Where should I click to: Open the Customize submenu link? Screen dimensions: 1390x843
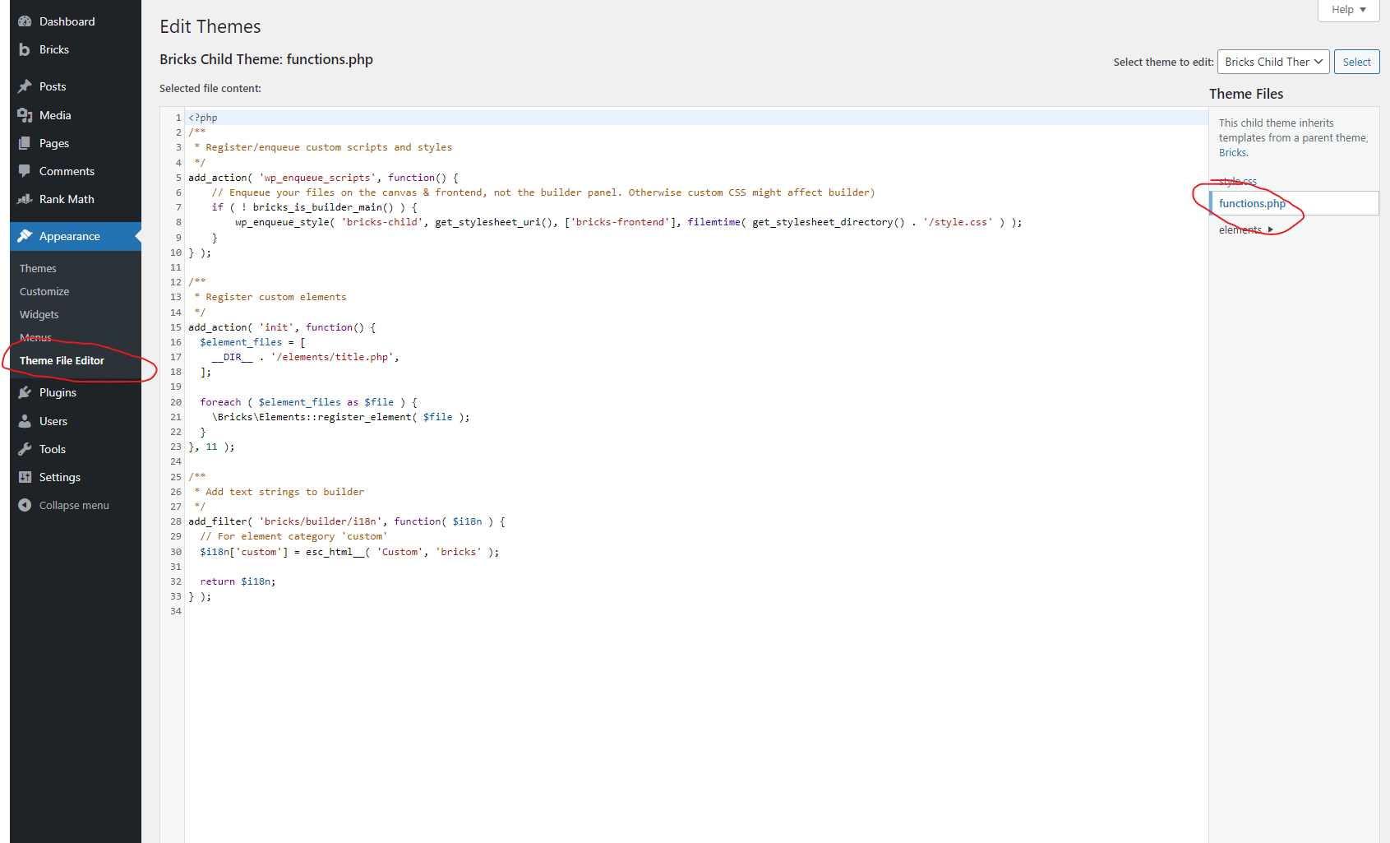coord(44,292)
